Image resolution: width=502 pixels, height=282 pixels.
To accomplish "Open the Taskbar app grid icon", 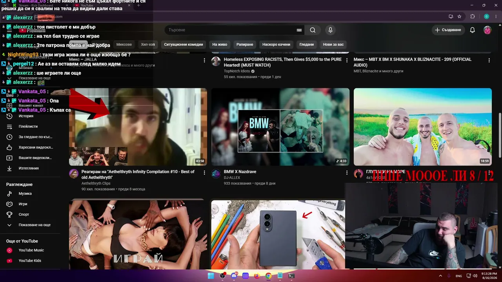I will coord(246,276).
